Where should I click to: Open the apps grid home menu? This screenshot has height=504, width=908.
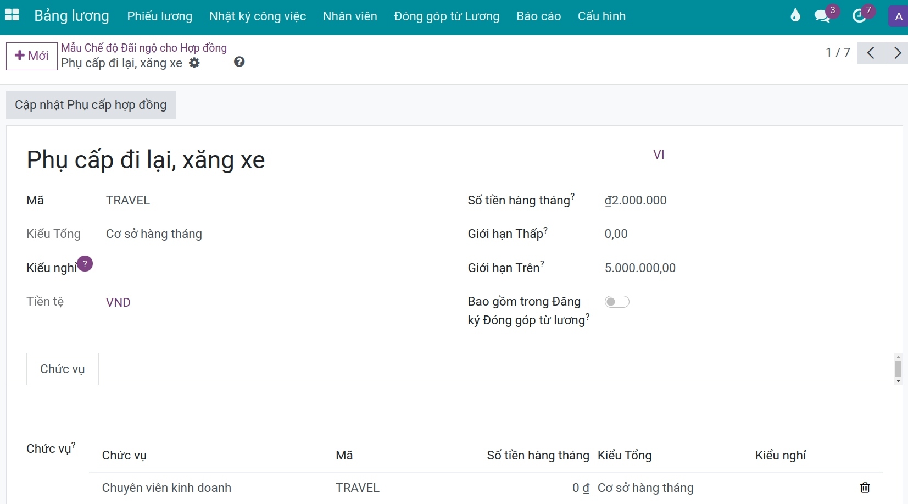pyautogui.click(x=12, y=15)
